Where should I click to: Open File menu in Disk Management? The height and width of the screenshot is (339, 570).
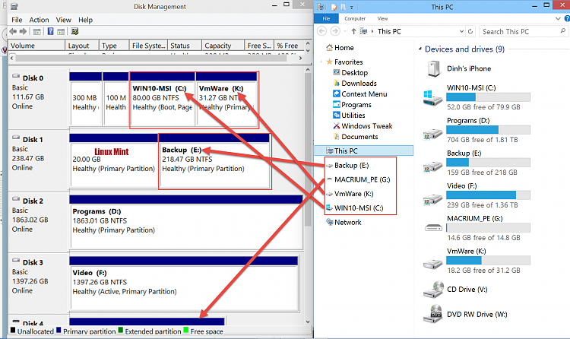click(17, 20)
